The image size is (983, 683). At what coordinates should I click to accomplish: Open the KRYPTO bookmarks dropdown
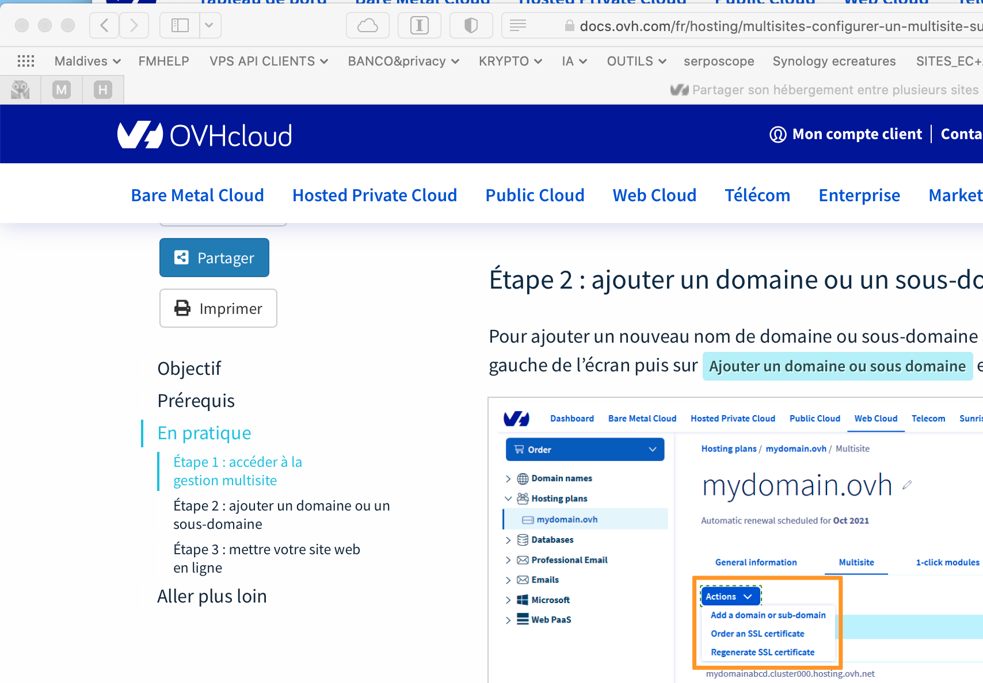510,61
